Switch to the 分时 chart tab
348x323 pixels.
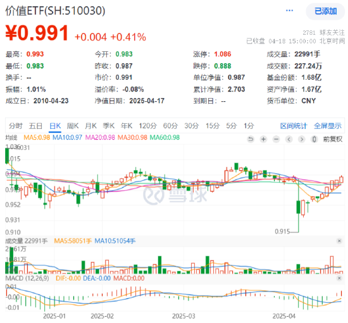tap(16, 126)
